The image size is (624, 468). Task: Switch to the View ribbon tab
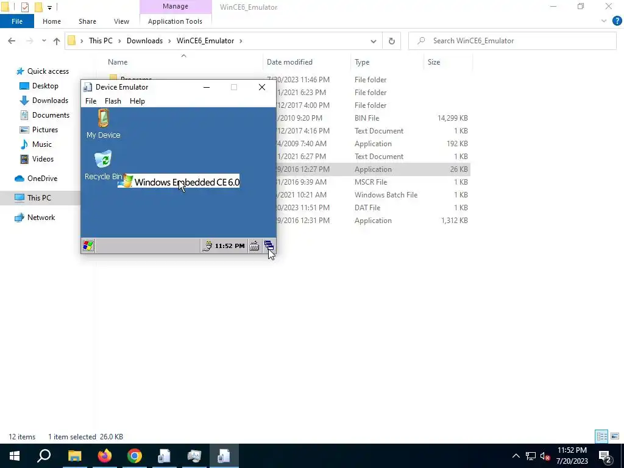coord(121,21)
